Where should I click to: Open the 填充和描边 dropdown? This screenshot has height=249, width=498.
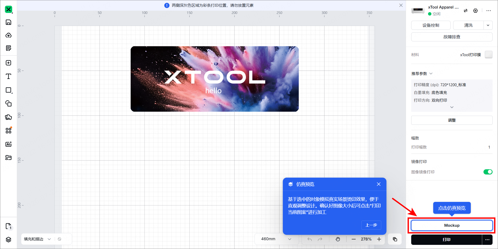[x=37, y=239]
